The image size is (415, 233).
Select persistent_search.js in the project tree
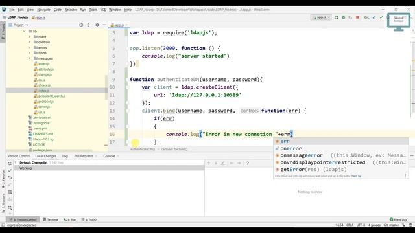pos(52,96)
